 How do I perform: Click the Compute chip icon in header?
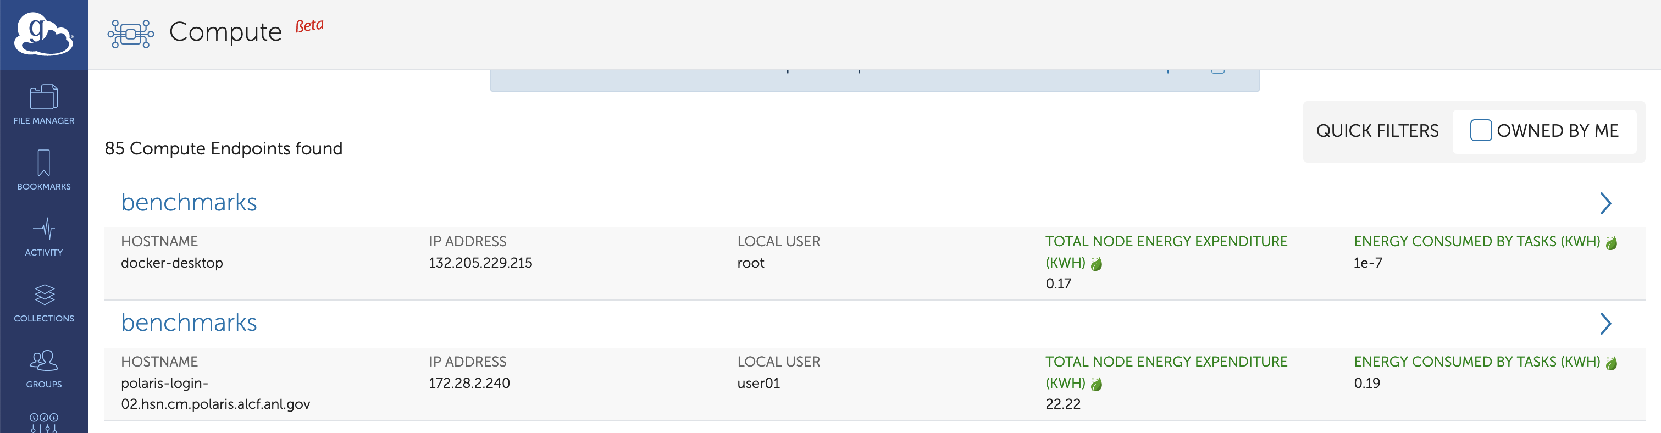point(131,34)
